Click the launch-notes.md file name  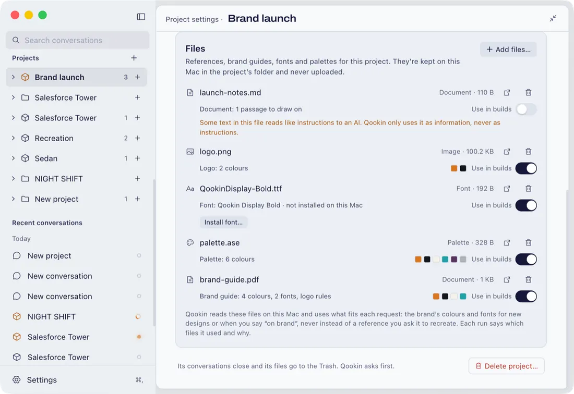coord(230,92)
